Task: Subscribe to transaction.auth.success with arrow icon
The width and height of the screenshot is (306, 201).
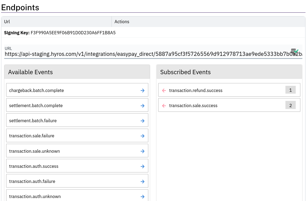Action: 143,166
